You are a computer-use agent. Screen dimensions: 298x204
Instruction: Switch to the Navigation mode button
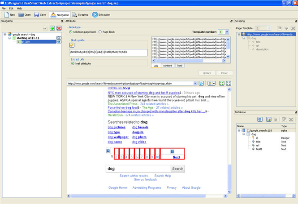click(60, 15)
